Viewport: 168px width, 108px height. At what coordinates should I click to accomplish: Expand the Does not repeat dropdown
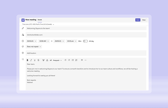[x=34, y=47]
